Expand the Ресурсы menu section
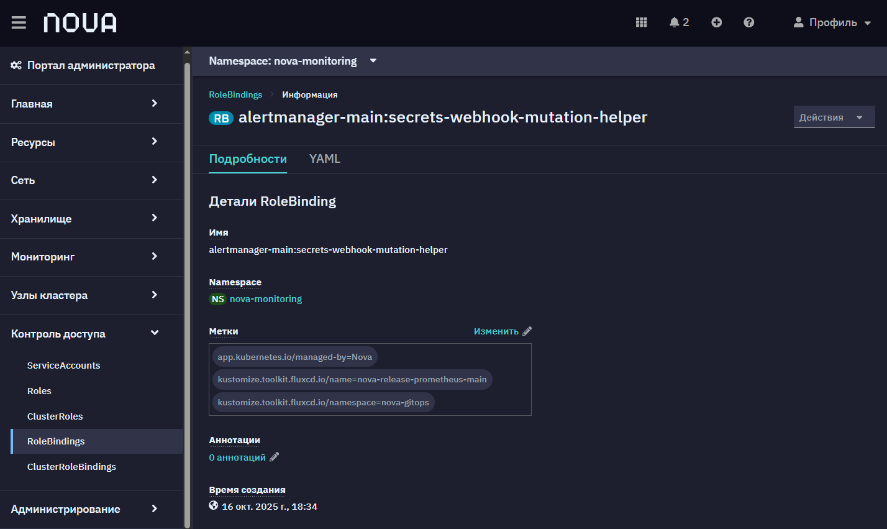Screen dimensions: 887x529 pos(91,142)
